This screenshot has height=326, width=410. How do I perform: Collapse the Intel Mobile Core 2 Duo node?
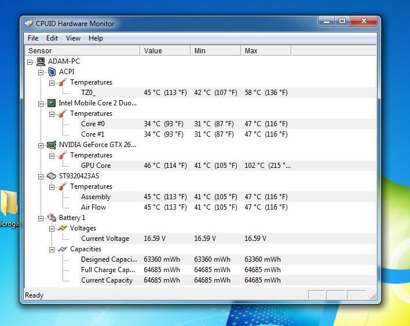coord(41,104)
